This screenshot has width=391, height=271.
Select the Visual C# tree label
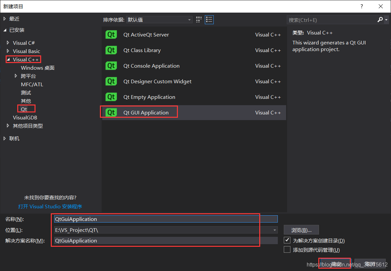[x=24, y=43]
